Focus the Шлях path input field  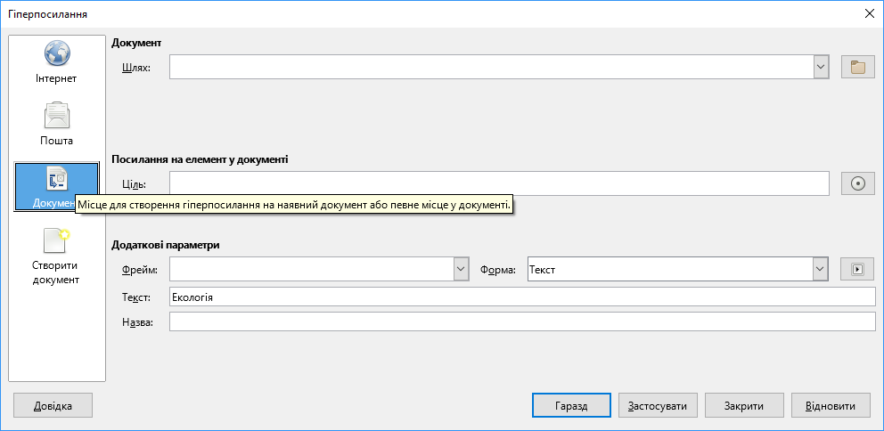tap(492, 67)
